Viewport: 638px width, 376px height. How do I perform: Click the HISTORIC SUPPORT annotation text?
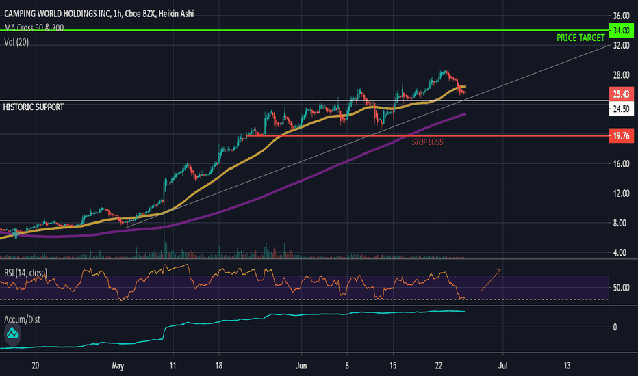34,107
